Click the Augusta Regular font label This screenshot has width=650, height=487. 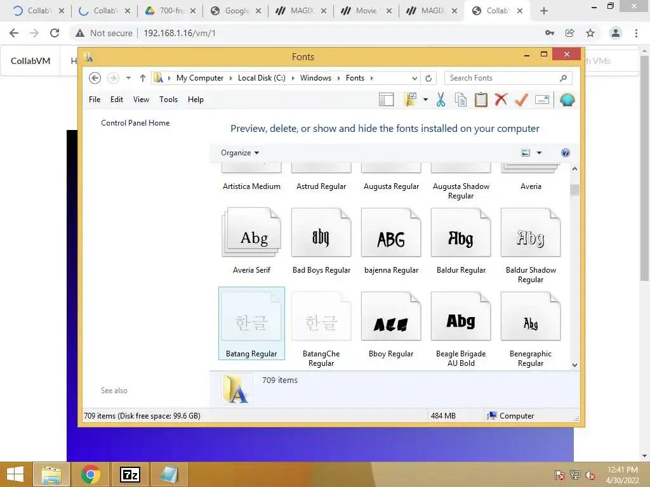[391, 186]
